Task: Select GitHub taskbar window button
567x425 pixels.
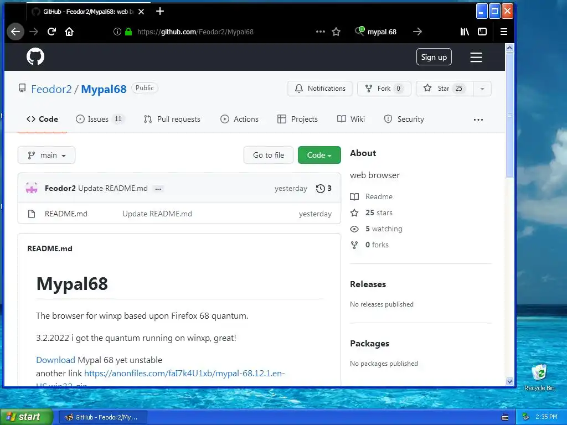Action: [x=102, y=417]
